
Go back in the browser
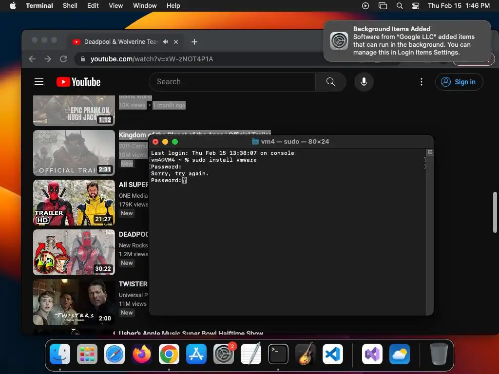point(32,59)
